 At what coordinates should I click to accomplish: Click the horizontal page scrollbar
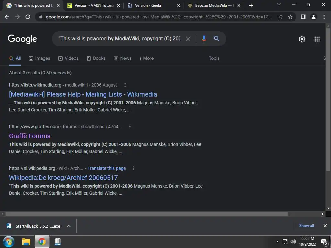tap(146, 214)
